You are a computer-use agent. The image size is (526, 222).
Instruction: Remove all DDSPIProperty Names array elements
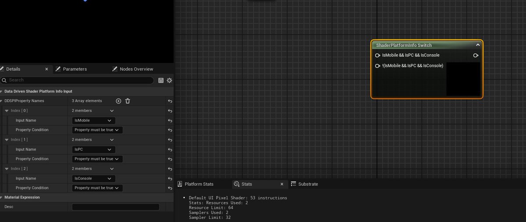click(x=128, y=101)
